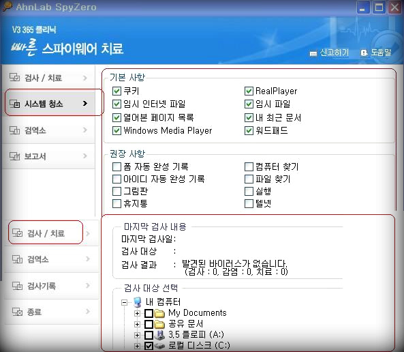Viewport: 404px width, 352px height.
Task: Select the My Documents tree label
Action: pyautogui.click(x=197, y=313)
